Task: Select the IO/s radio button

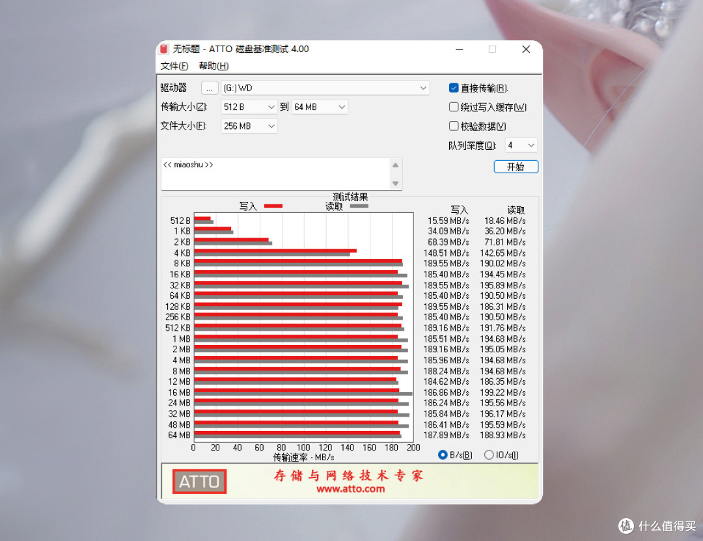Action: coord(489,455)
